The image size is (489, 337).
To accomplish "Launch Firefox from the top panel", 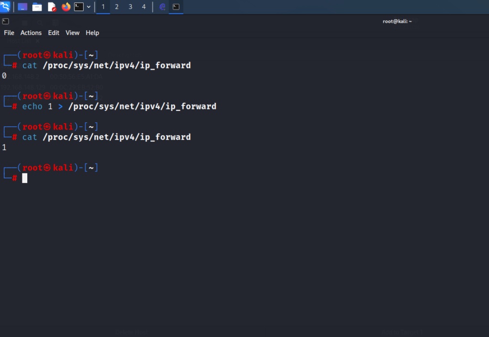I will (x=66, y=7).
